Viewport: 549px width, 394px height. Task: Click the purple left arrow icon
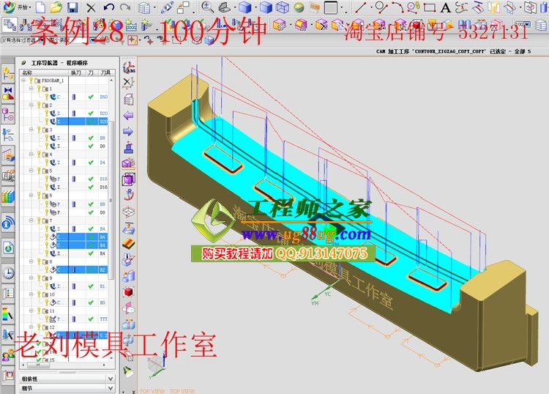[129, 116]
